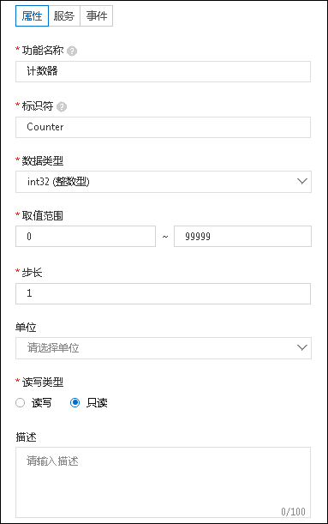Click the 描述 description text area
The height and width of the screenshot is (524, 328).
coord(164,483)
